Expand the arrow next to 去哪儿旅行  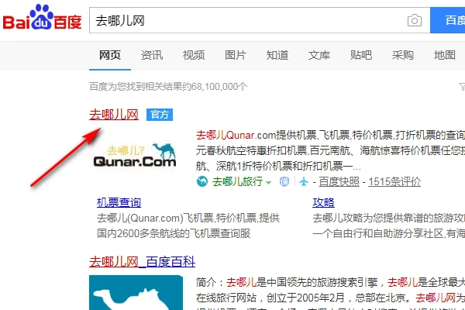click(268, 182)
